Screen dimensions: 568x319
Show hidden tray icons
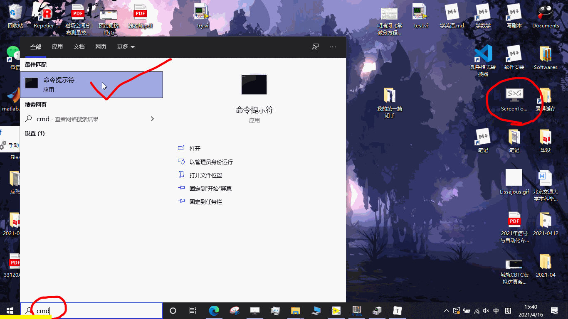click(x=447, y=310)
